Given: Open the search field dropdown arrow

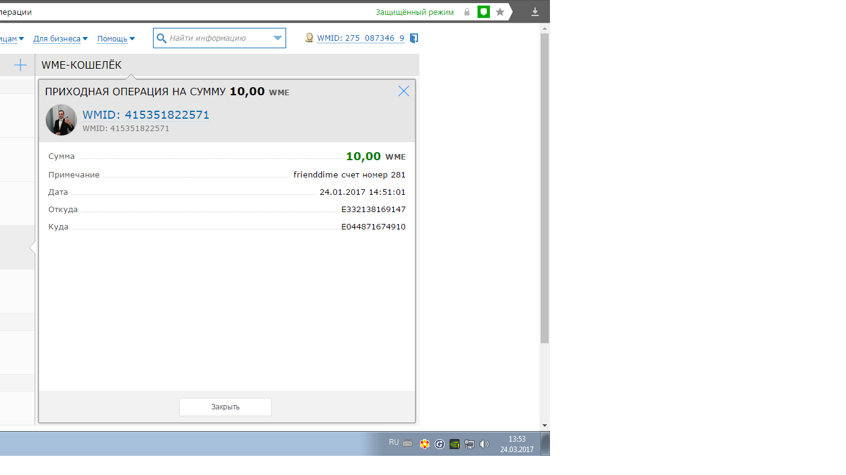Looking at the screenshot, I should 277,38.
